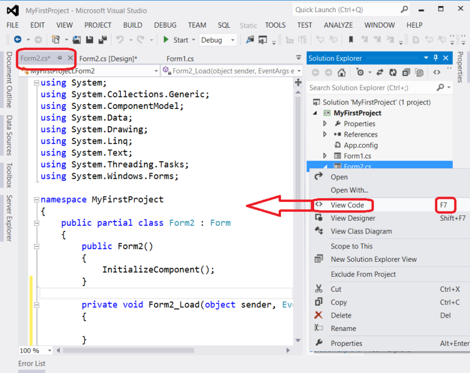Click Refresh in Solution Explorer toolbar
Viewport: 470px width, 373px height.
click(393, 72)
